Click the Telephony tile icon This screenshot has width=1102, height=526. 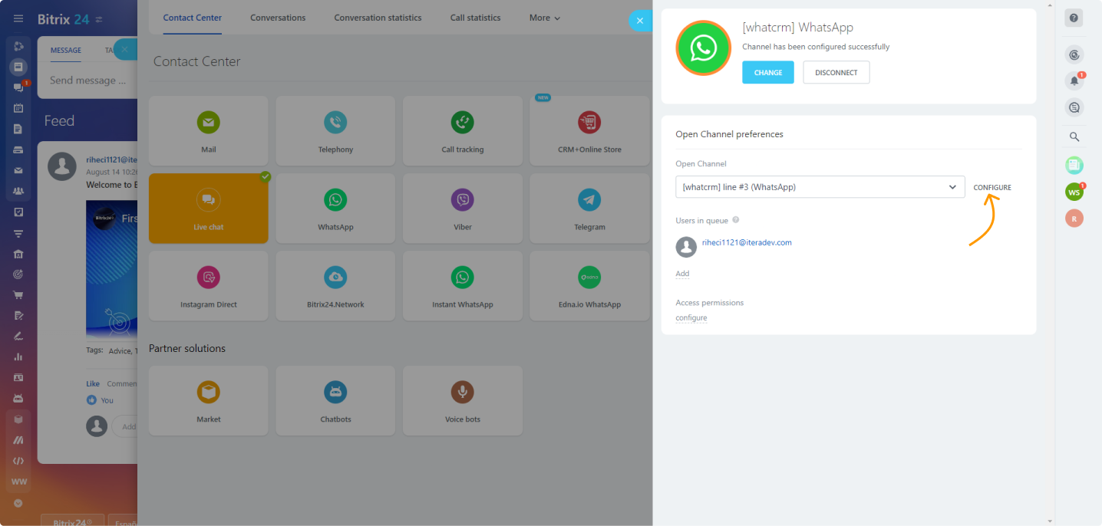pyautogui.click(x=335, y=122)
